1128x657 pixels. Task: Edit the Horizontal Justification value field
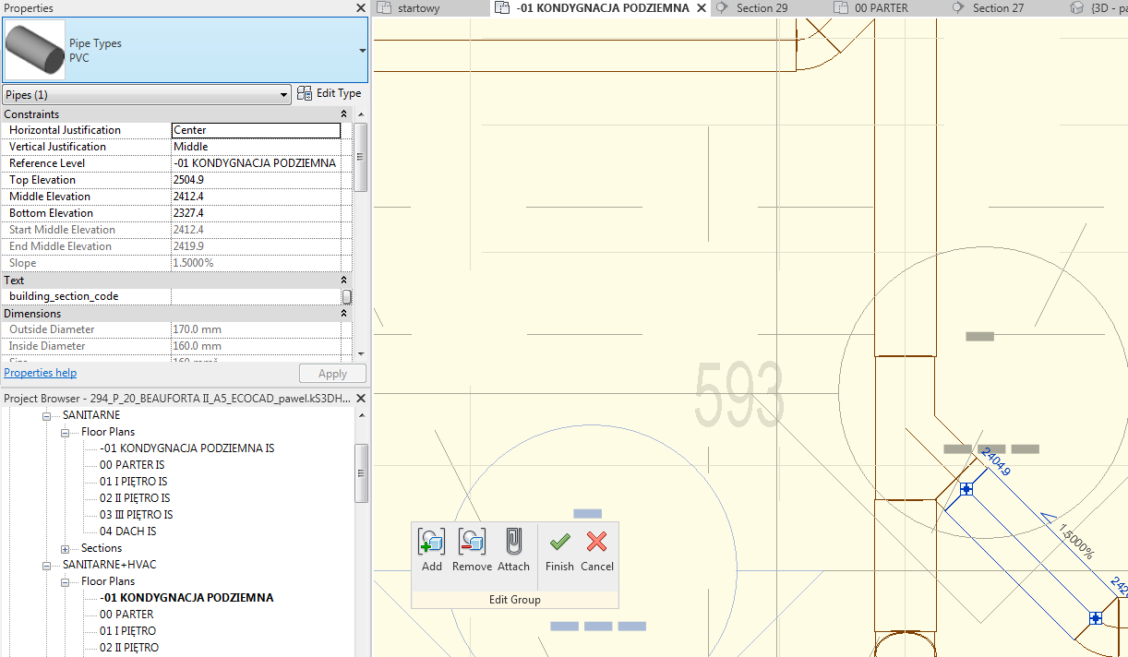click(256, 130)
